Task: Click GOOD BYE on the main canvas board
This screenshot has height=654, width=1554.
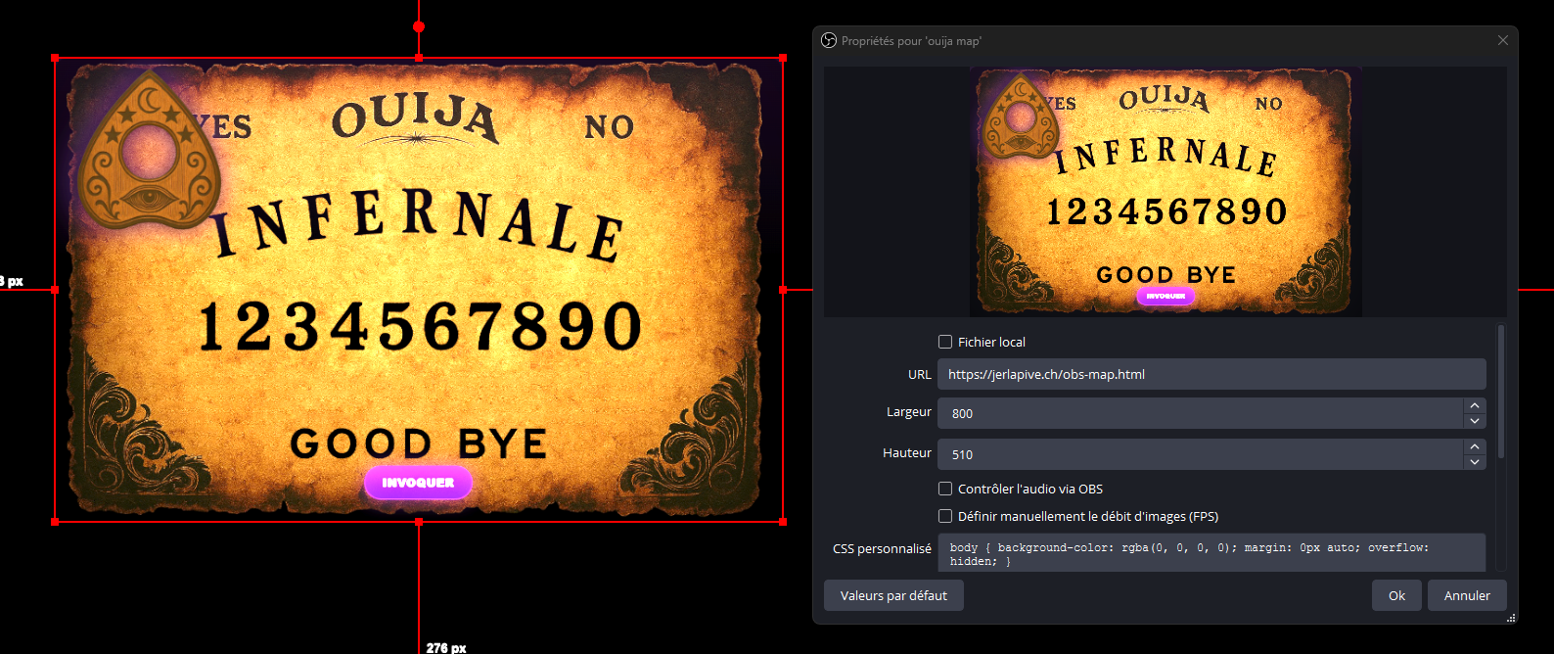Action: tap(418, 444)
